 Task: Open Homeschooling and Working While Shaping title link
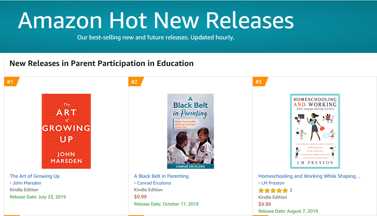tap(309, 176)
